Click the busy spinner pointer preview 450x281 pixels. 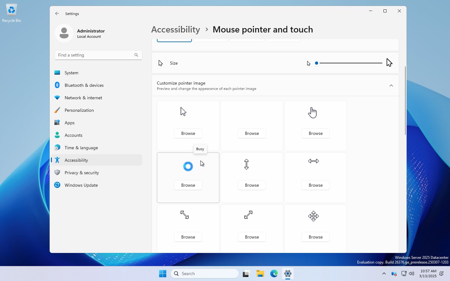coord(188,166)
